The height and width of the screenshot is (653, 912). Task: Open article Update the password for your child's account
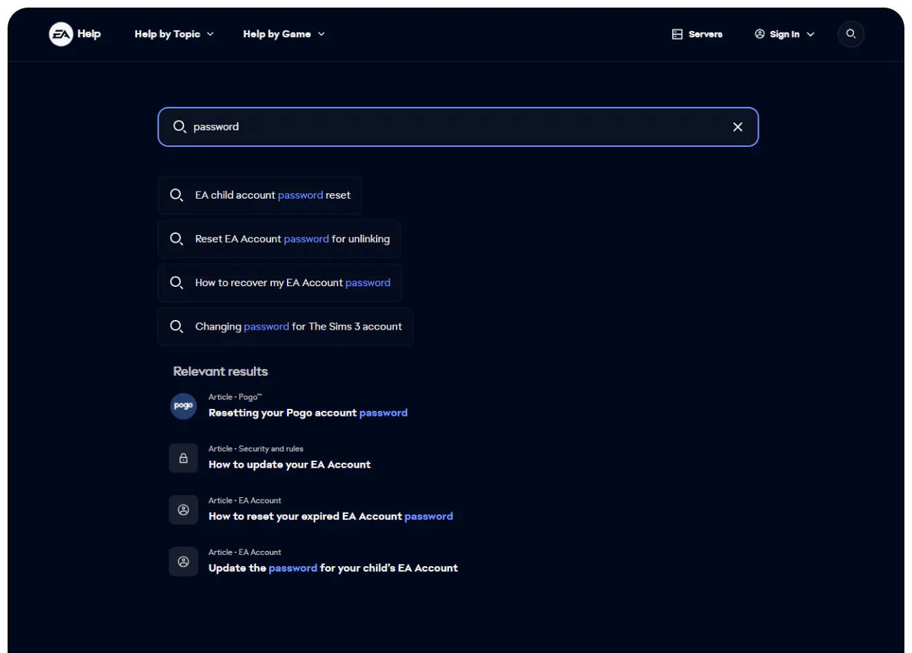pyautogui.click(x=333, y=568)
